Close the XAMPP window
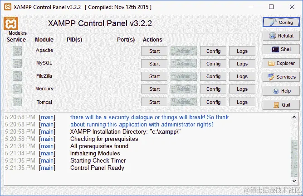303x196 pixels. coord(292,7)
